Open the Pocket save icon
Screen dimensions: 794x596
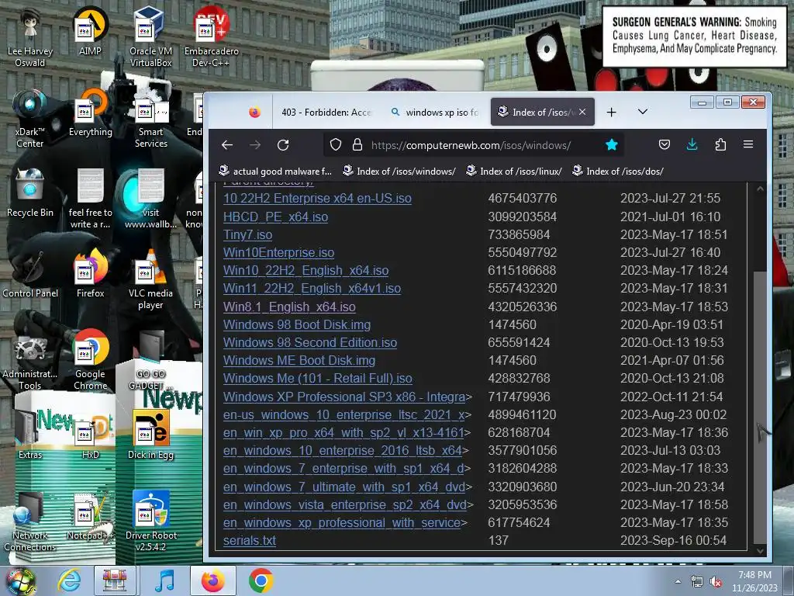pos(665,145)
